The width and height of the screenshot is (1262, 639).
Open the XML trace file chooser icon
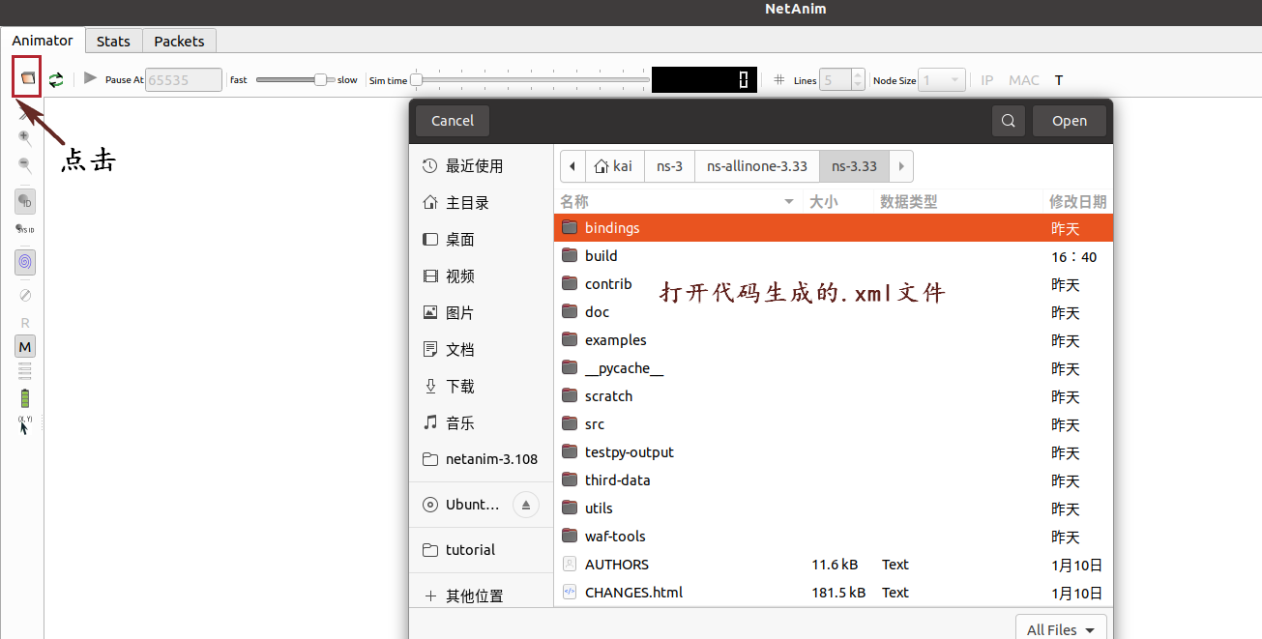point(25,79)
